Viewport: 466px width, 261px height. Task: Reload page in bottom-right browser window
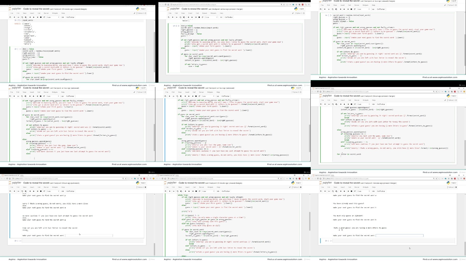318,178
